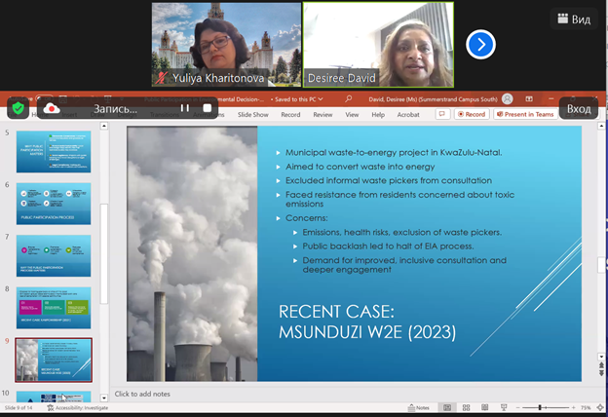Screen dimensions: 608x417
Task: Click the thumbnail pane vertical scrollbar thumb
Action: pyautogui.click(x=103, y=254)
